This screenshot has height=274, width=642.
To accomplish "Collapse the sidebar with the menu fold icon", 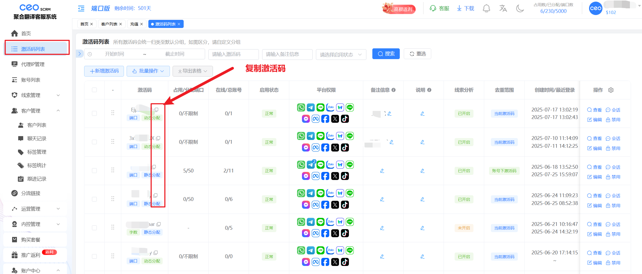I will coord(81,9).
